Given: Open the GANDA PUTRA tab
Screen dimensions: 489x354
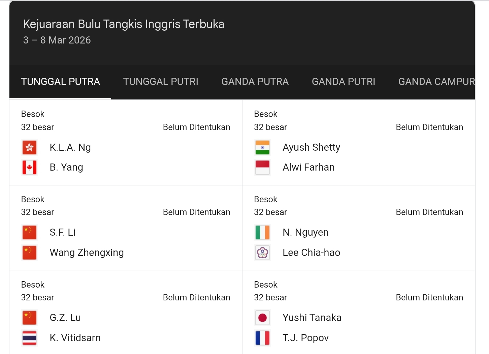Looking at the screenshot, I should pos(255,82).
